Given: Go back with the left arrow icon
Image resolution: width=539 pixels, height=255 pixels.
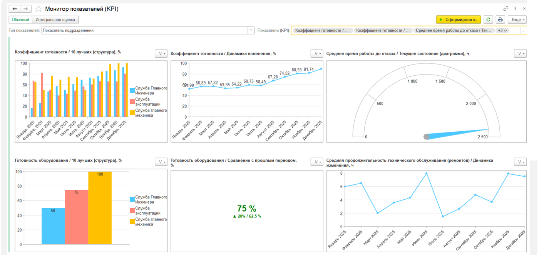Looking at the screenshot, I should click(x=15, y=9).
